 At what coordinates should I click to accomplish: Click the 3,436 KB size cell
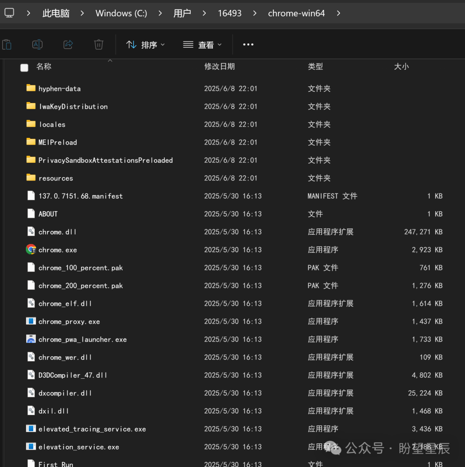427,429
